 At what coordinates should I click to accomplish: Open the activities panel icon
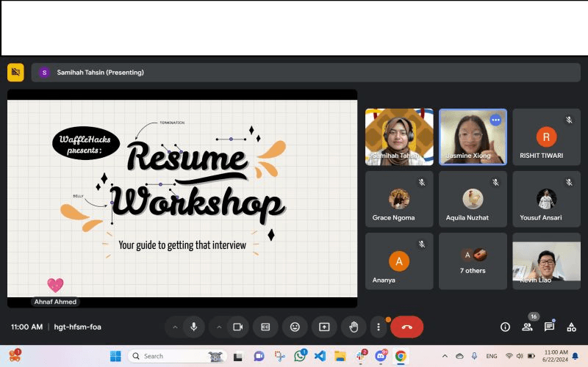point(571,327)
